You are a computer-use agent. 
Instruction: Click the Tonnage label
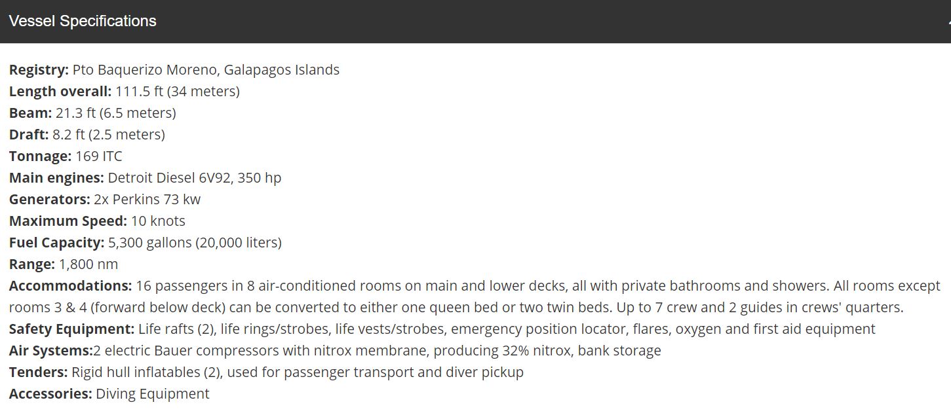(x=41, y=156)
